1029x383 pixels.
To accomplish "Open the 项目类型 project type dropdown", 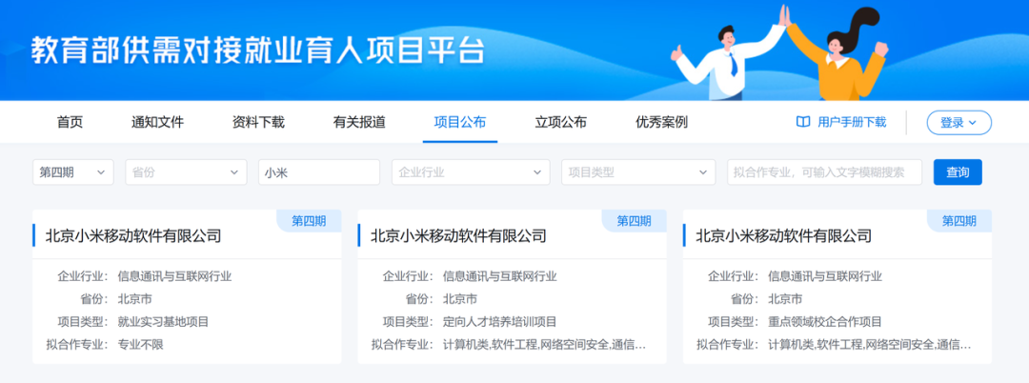I will pos(637,172).
